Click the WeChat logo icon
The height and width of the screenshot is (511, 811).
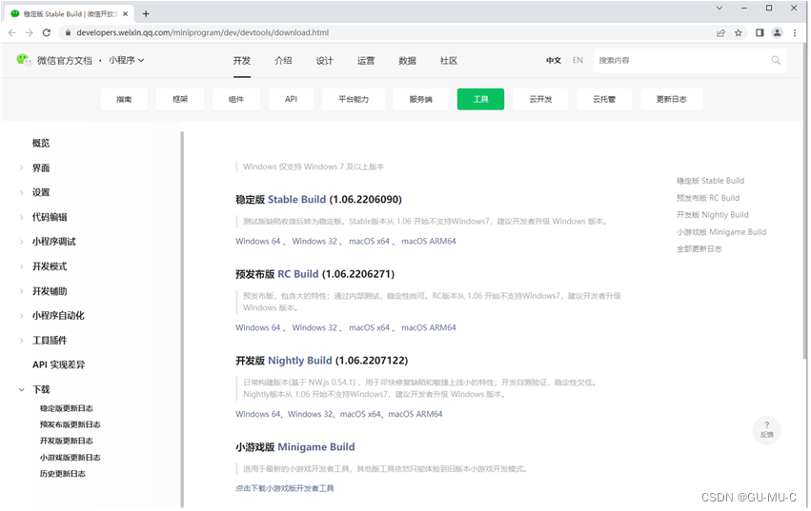(x=23, y=60)
